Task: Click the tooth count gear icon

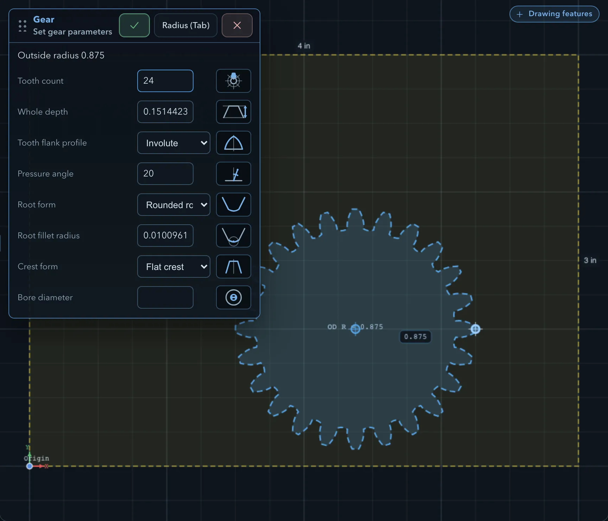Action: [233, 81]
